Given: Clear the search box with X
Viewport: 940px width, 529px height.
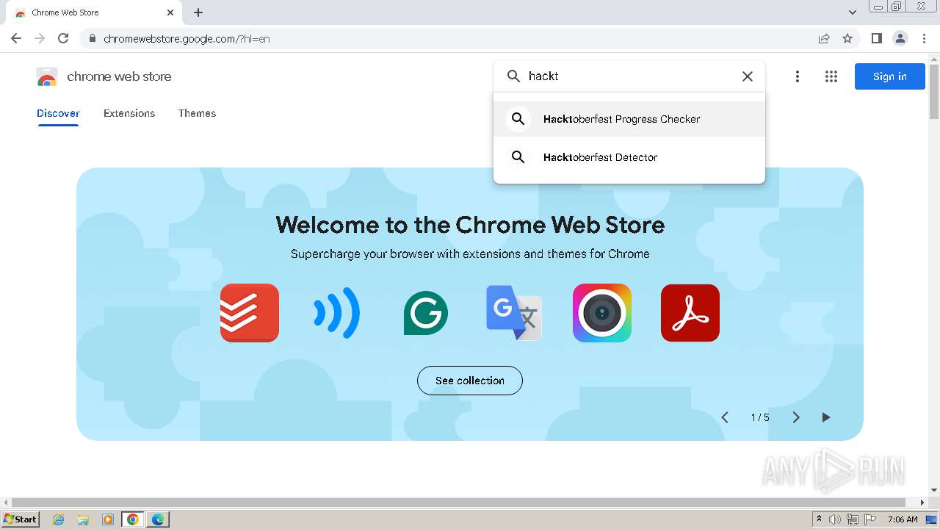Looking at the screenshot, I should (748, 76).
